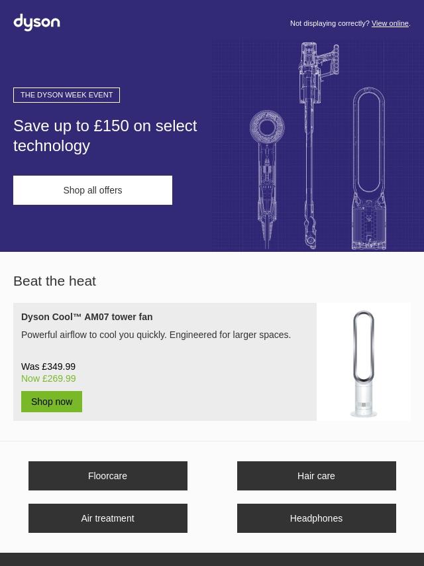424x566 pixels.
Task: Click THE DYSON WEEK EVENT badge
Action: (x=66, y=95)
